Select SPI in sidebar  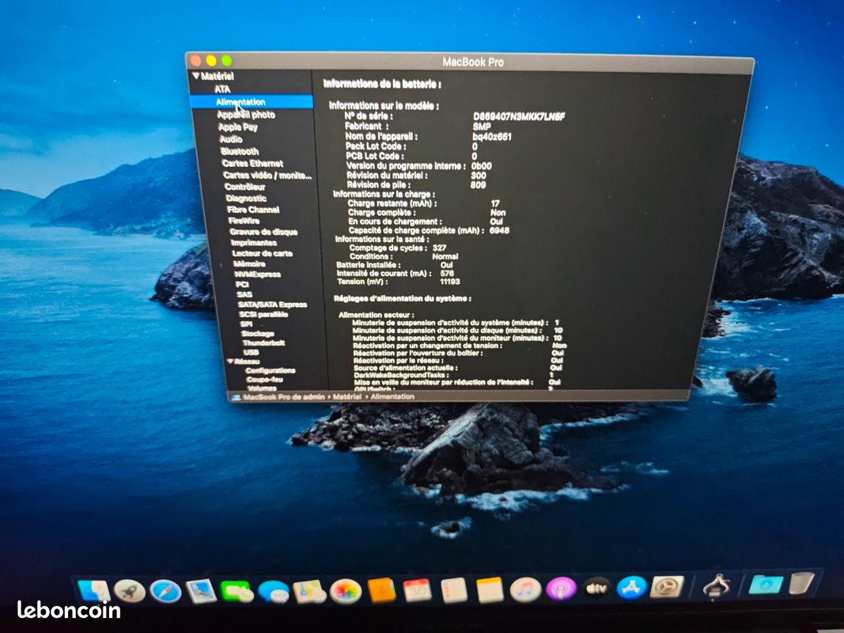tap(246, 324)
